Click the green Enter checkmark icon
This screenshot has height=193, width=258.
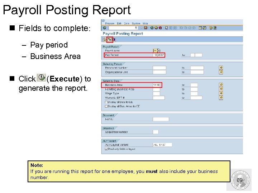[105, 28]
